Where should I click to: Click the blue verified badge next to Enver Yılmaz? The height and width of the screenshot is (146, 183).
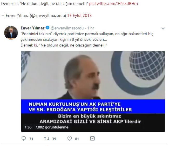pos(48,28)
